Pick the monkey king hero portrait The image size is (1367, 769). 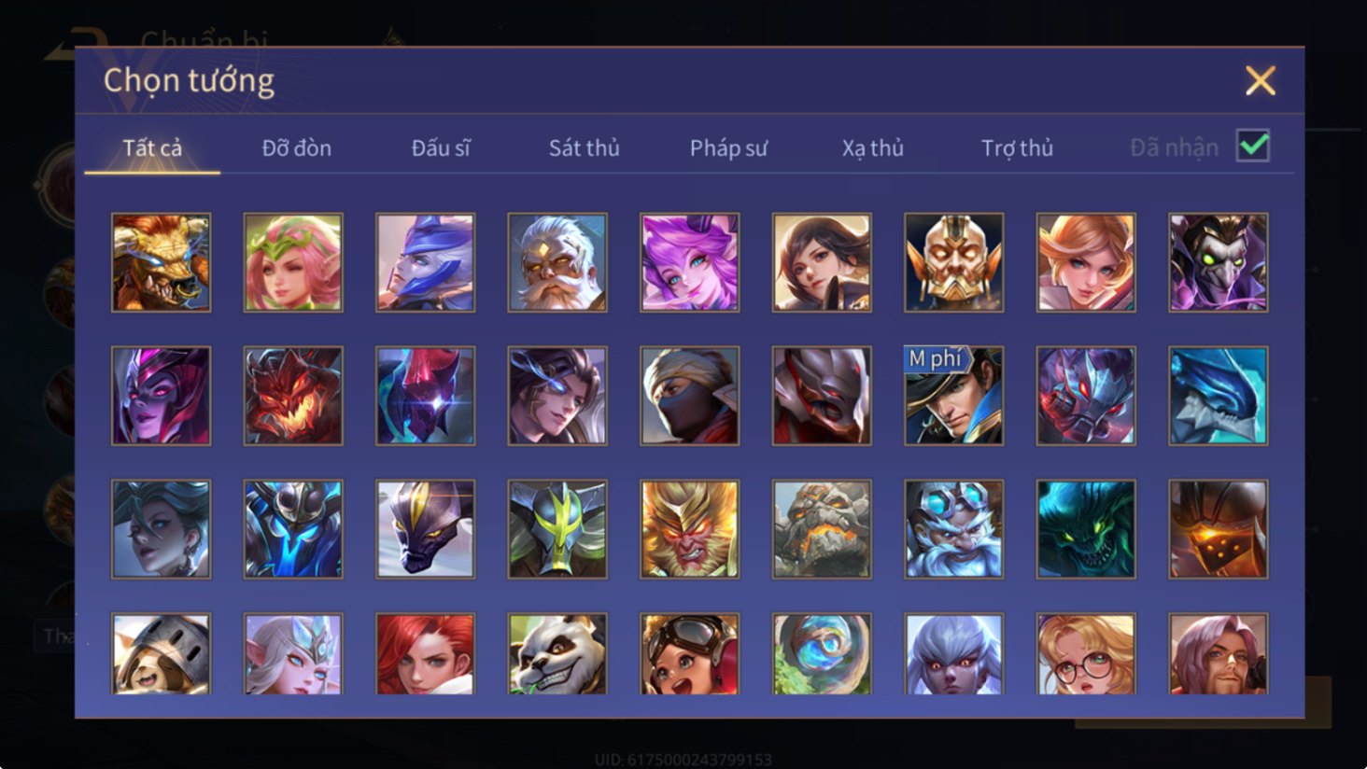[690, 529]
